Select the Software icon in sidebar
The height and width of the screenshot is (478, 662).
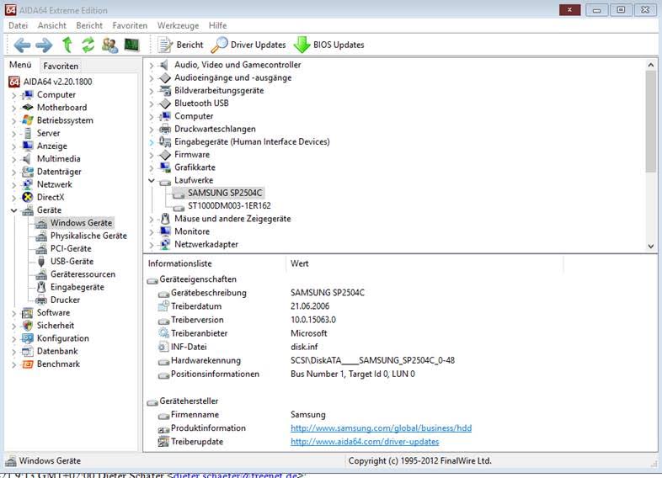point(28,312)
